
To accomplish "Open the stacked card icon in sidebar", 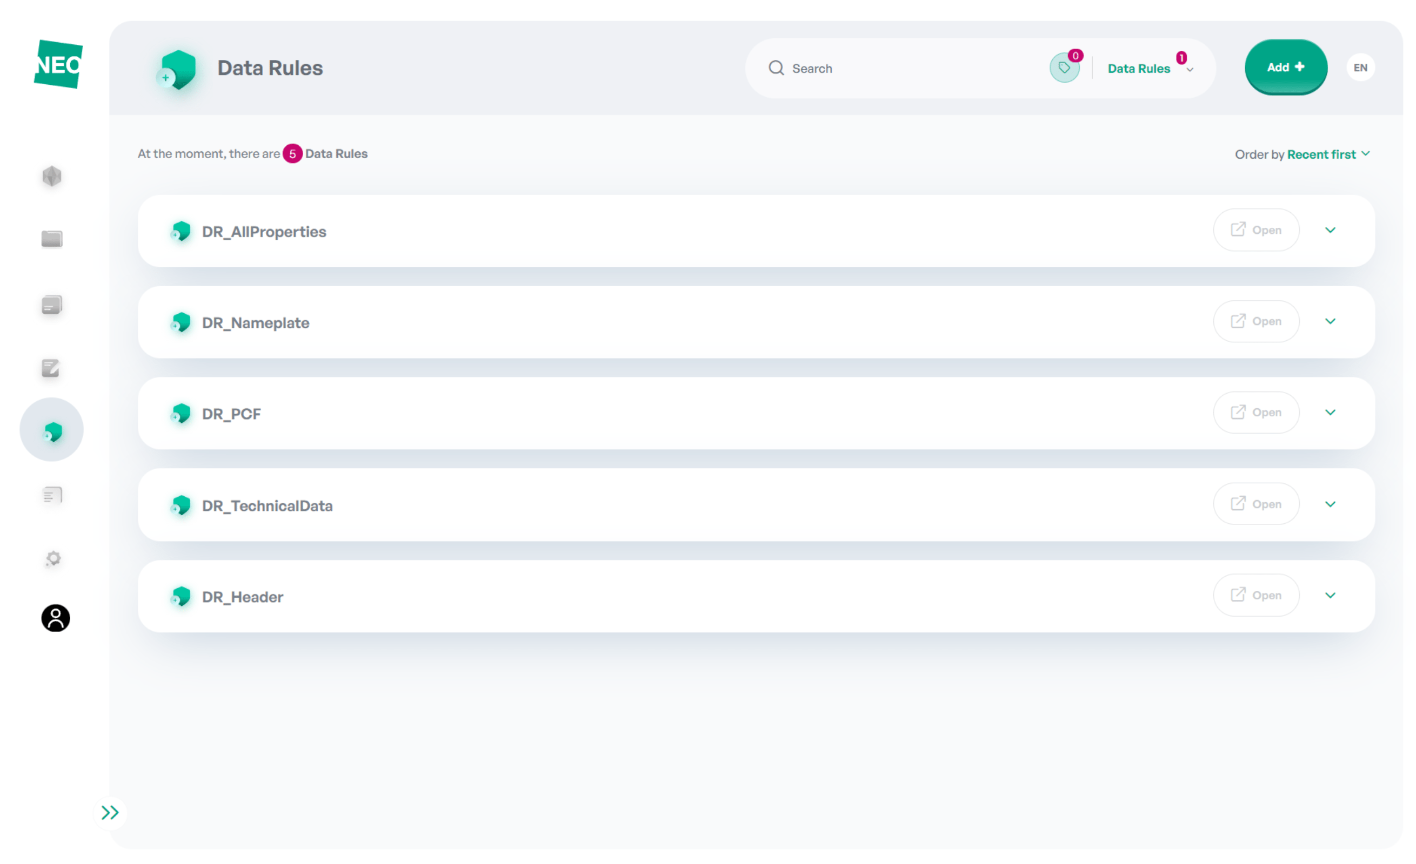I will click(x=52, y=305).
